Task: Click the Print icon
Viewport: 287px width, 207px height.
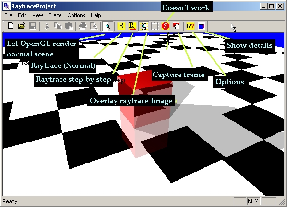Action: point(83,26)
